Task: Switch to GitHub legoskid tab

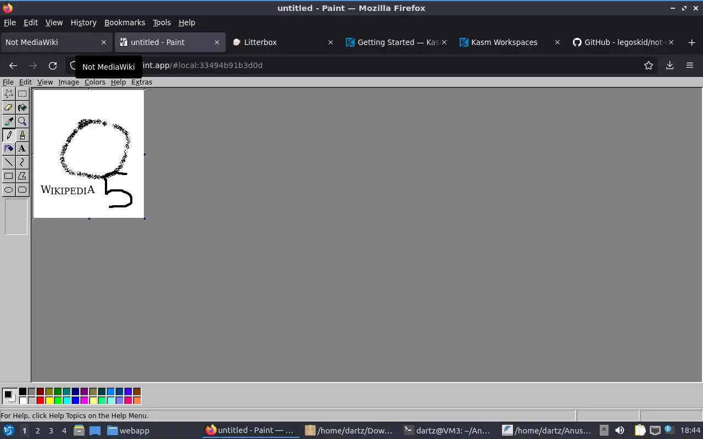Action: point(622,42)
